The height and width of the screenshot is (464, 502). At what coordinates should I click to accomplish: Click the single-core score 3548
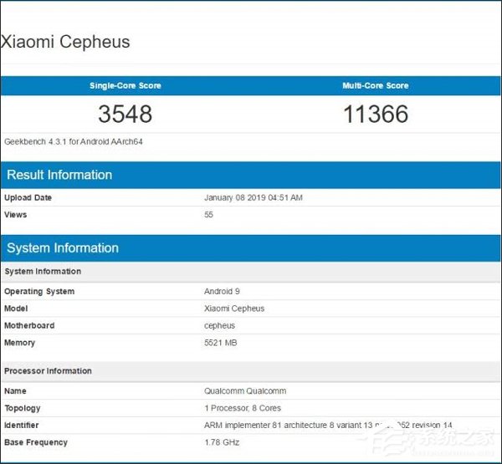(125, 114)
